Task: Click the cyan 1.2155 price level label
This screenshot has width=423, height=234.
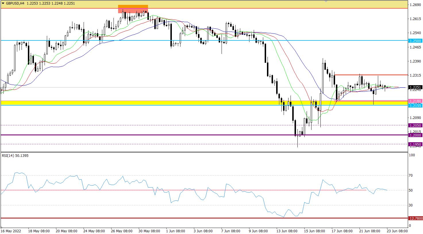Action: (x=415, y=106)
